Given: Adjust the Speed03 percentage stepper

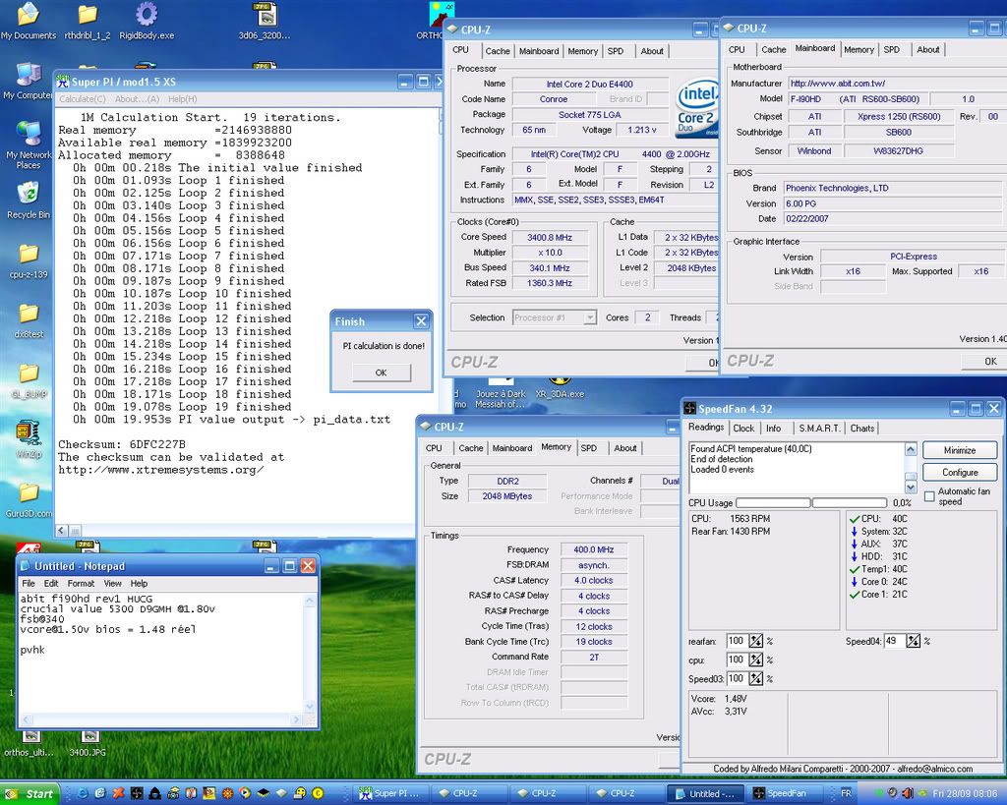Looking at the screenshot, I should [755, 679].
